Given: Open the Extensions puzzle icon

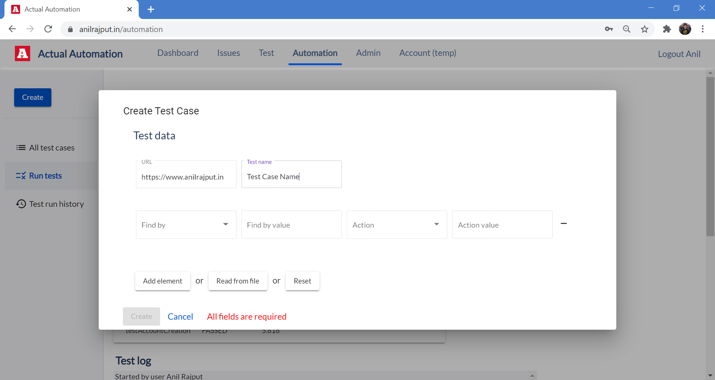Looking at the screenshot, I should (667, 29).
